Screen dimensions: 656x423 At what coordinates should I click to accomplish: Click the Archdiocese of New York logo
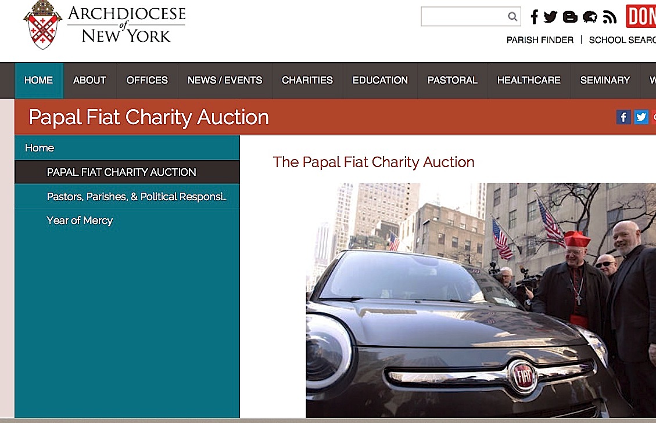click(105, 25)
